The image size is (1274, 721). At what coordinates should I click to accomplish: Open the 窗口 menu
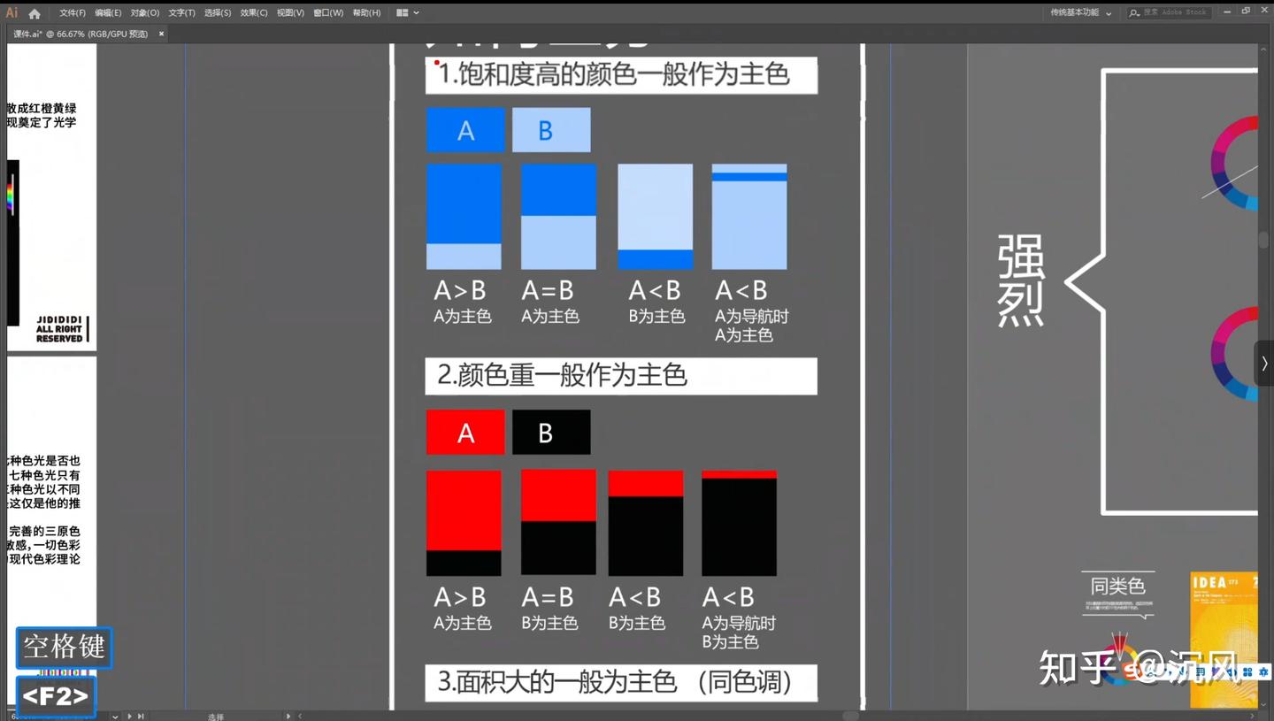(x=327, y=12)
